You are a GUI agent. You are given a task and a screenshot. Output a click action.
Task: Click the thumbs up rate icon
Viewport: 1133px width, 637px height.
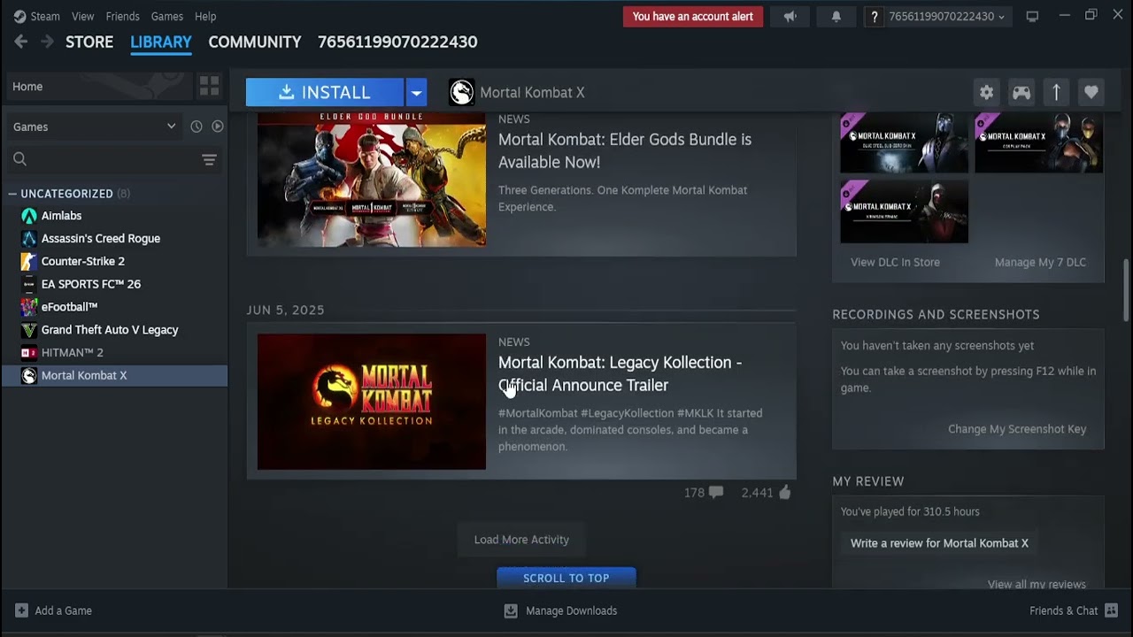coord(784,493)
